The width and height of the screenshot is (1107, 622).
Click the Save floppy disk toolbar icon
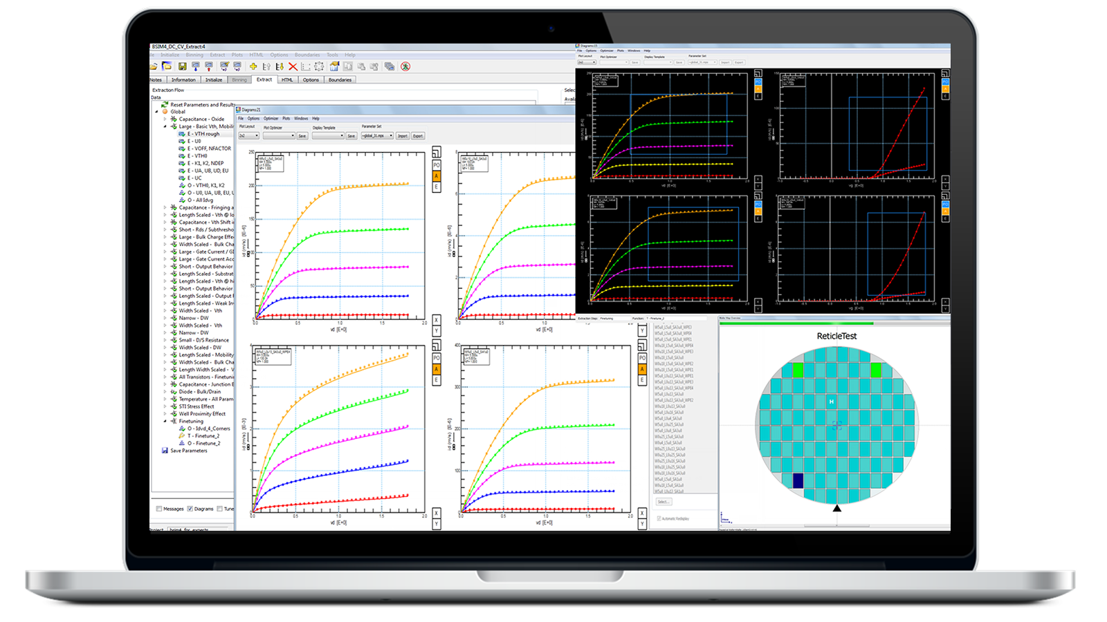tap(182, 66)
